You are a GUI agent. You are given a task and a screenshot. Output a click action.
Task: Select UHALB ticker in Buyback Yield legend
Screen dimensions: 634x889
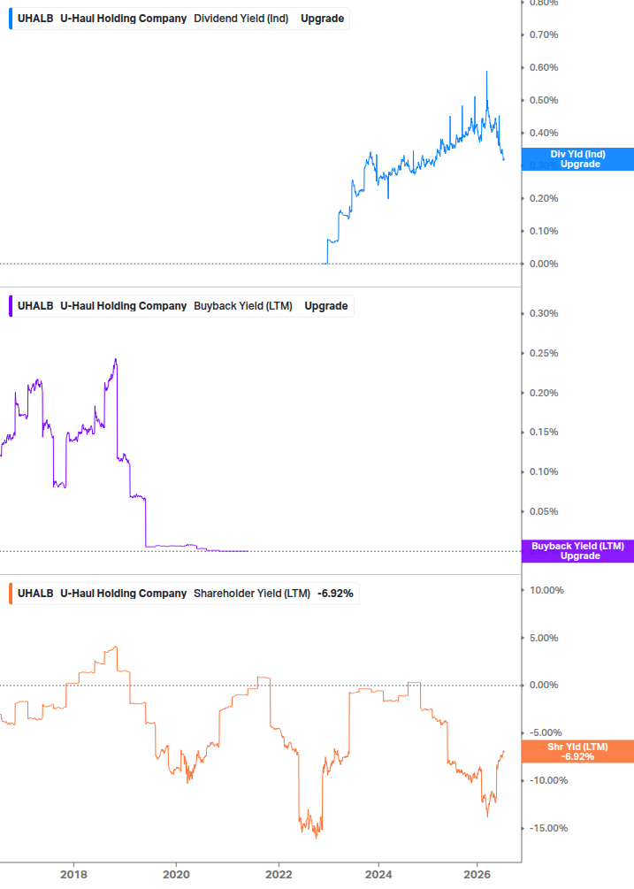pos(35,306)
